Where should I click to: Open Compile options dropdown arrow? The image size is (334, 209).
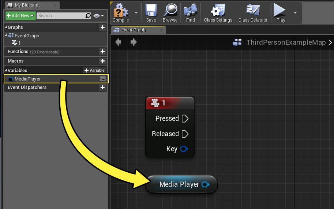136,13
